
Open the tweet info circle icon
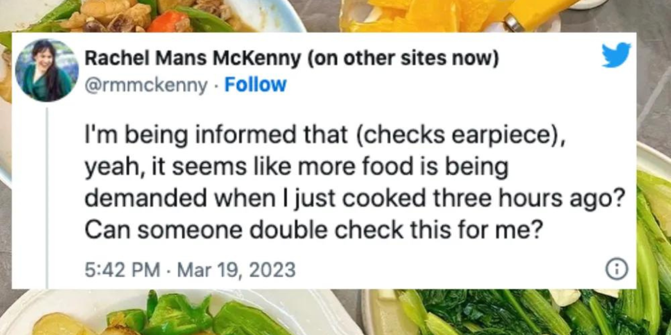point(617,270)
